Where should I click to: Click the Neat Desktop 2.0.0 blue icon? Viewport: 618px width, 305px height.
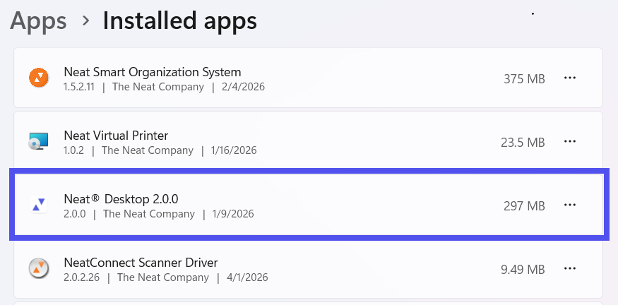pyautogui.click(x=39, y=205)
